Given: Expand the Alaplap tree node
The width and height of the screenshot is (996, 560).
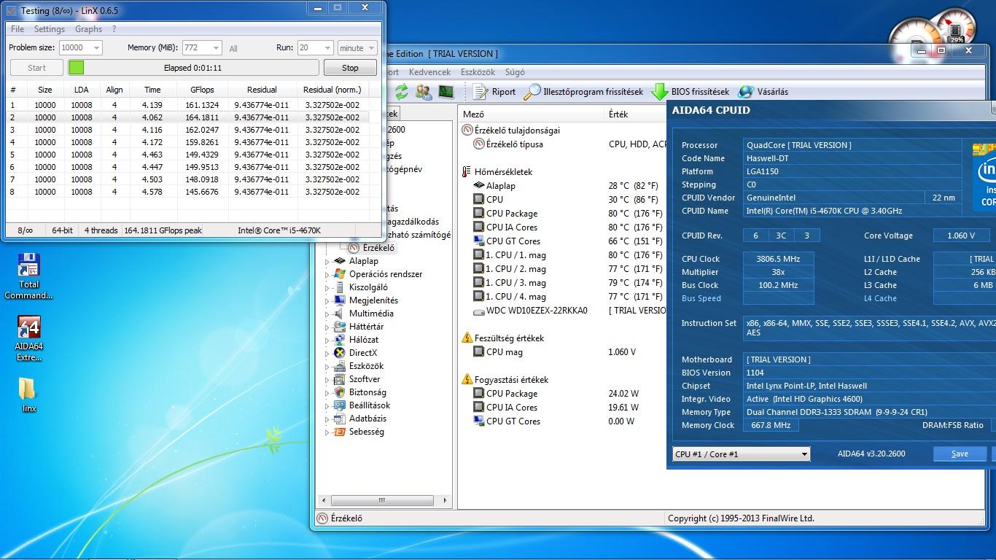Looking at the screenshot, I should click(327, 261).
